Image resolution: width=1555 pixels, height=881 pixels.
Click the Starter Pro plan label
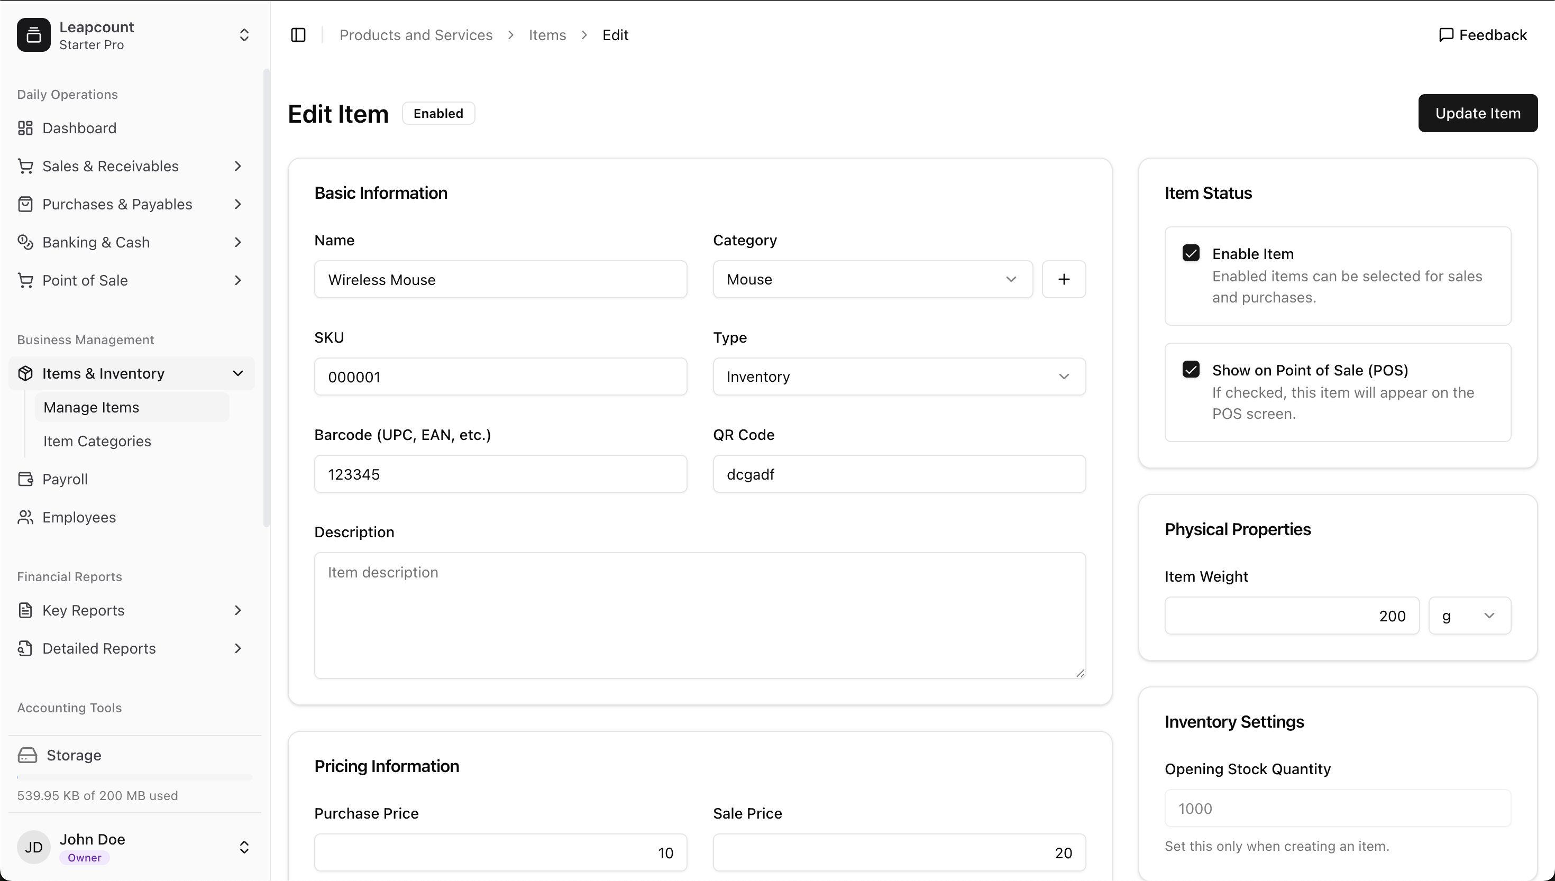tap(92, 45)
